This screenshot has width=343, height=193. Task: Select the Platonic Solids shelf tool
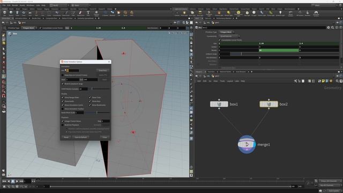pos(96,13)
